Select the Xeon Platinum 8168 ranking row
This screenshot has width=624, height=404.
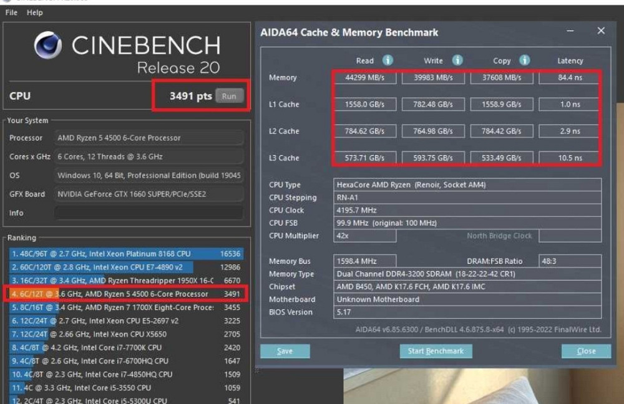(x=125, y=254)
